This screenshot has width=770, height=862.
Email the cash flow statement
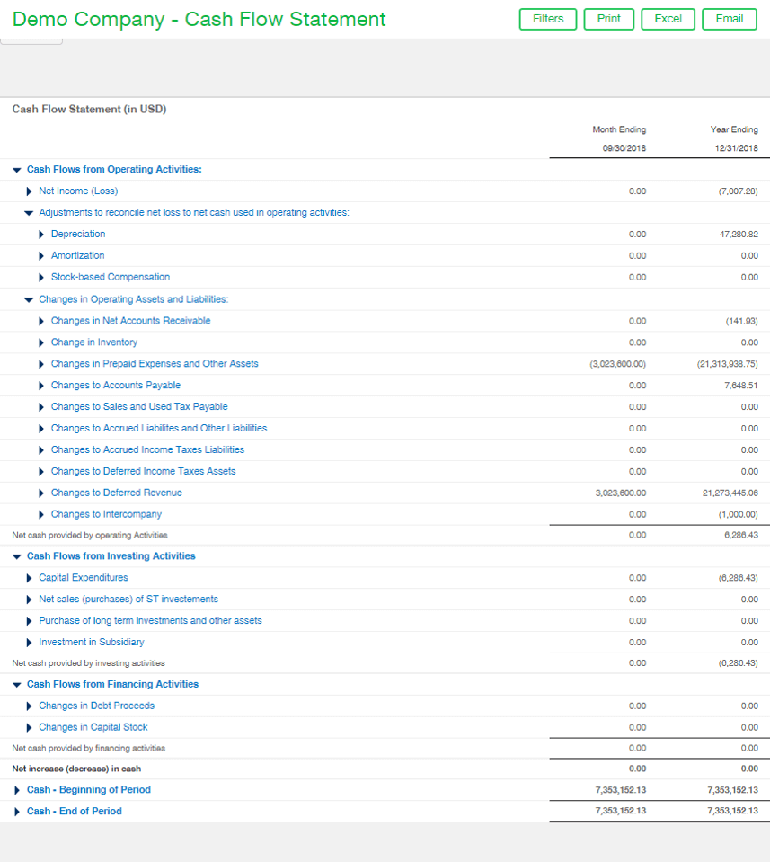[x=729, y=19]
